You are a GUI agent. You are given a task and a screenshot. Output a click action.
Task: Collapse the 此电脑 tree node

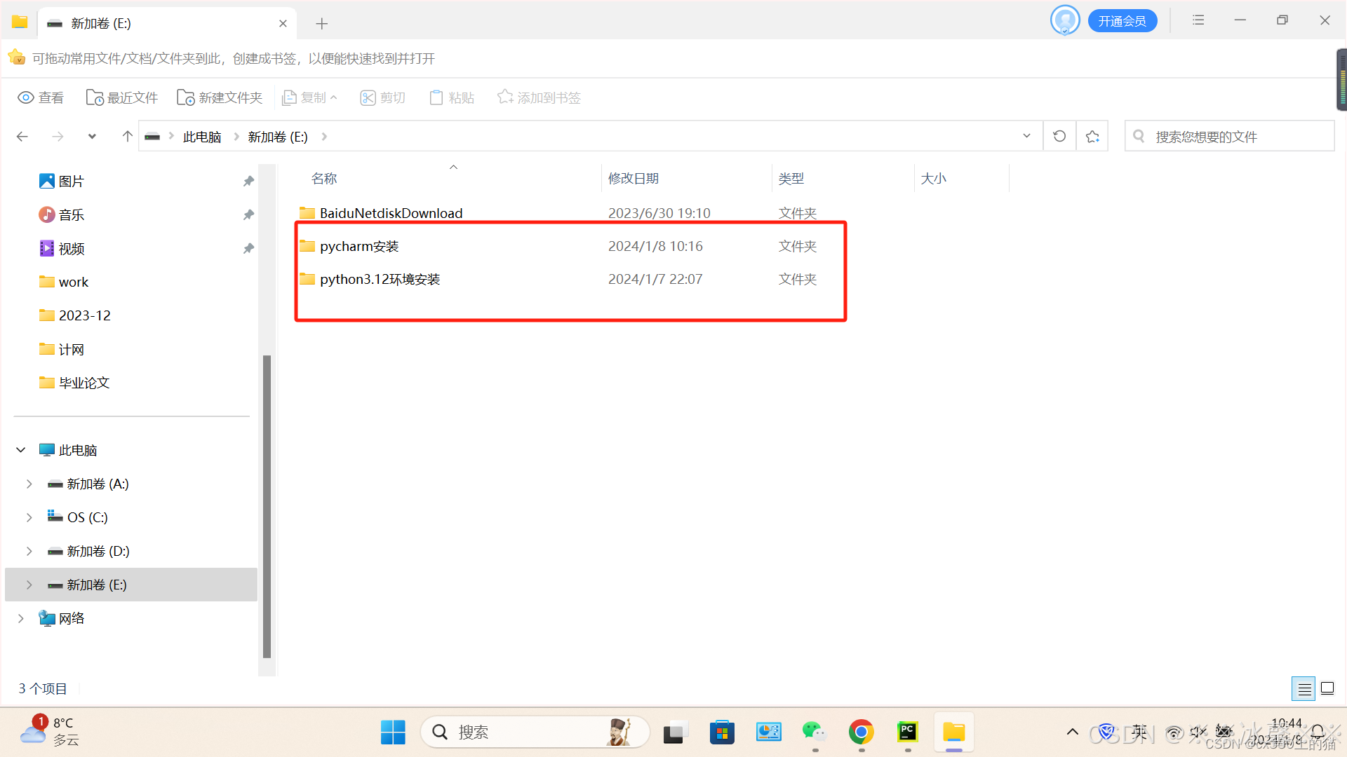click(x=21, y=450)
